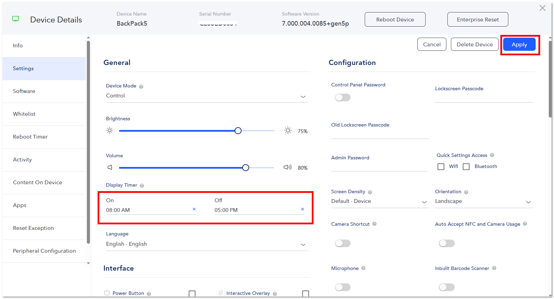Viewport: 554px width, 299px height.
Task: Open Device Mode dropdown
Action: 207,96
